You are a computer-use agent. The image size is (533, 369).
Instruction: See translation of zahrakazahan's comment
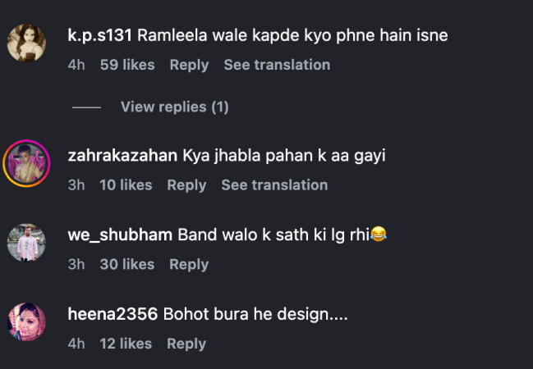pyautogui.click(x=274, y=185)
